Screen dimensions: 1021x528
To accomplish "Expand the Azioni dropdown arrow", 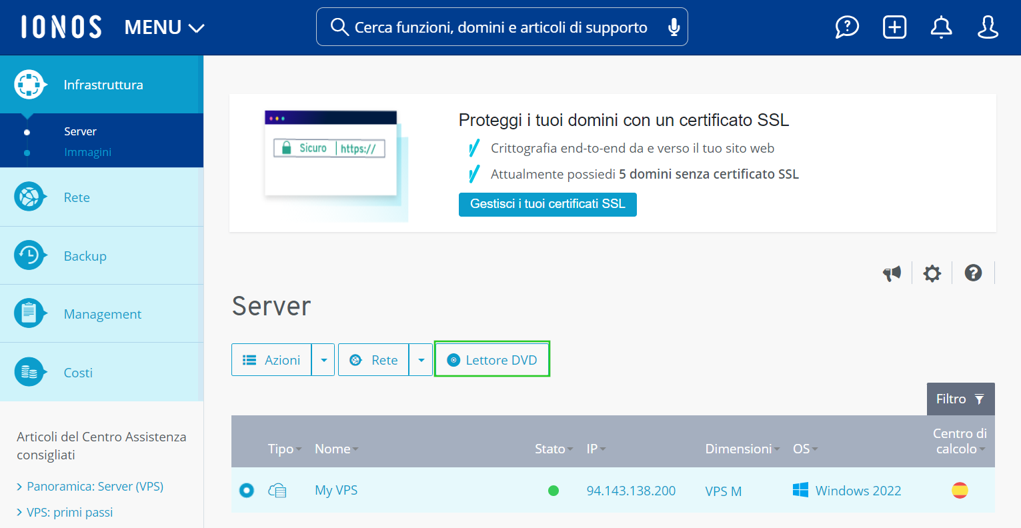I will (x=323, y=360).
